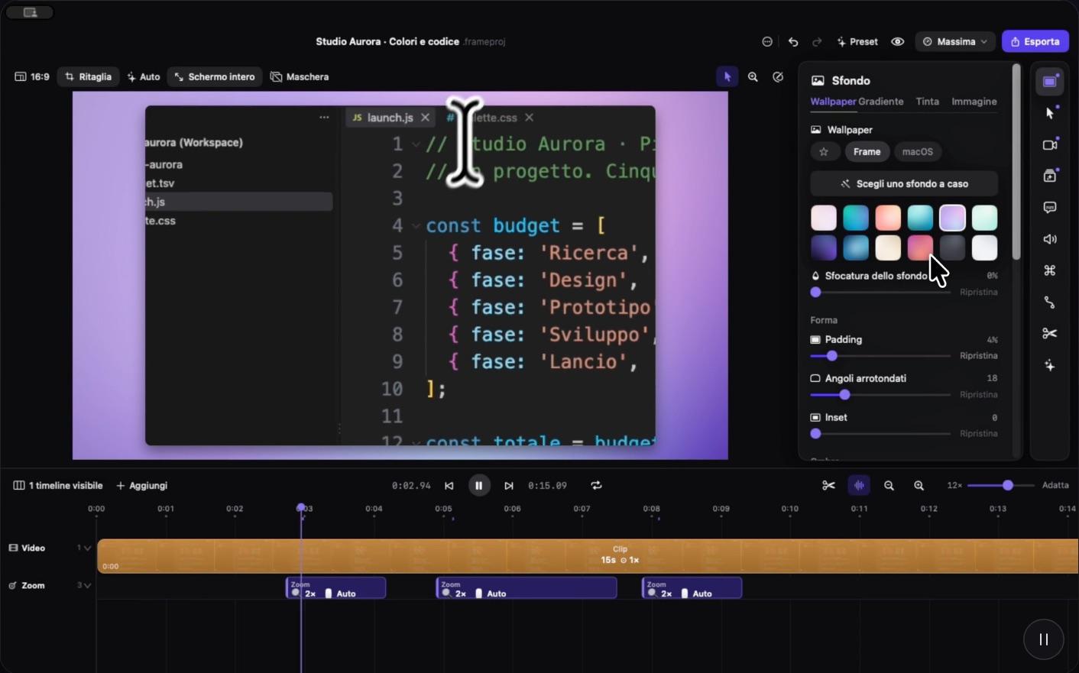
Task: Switch to the Immagine tab
Action: tap(974, 102)
